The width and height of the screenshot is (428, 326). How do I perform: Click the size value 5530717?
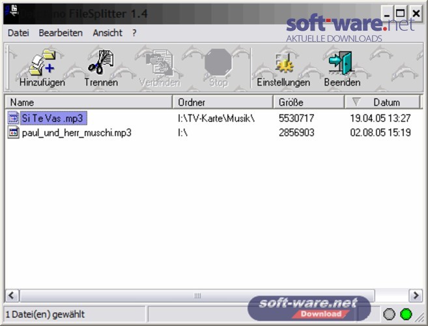296,118
